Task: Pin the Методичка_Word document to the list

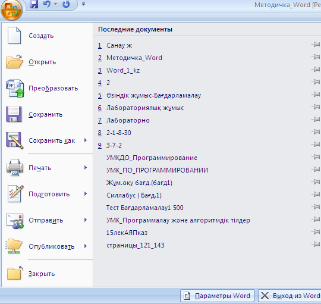Action: (x=316, y=57)
